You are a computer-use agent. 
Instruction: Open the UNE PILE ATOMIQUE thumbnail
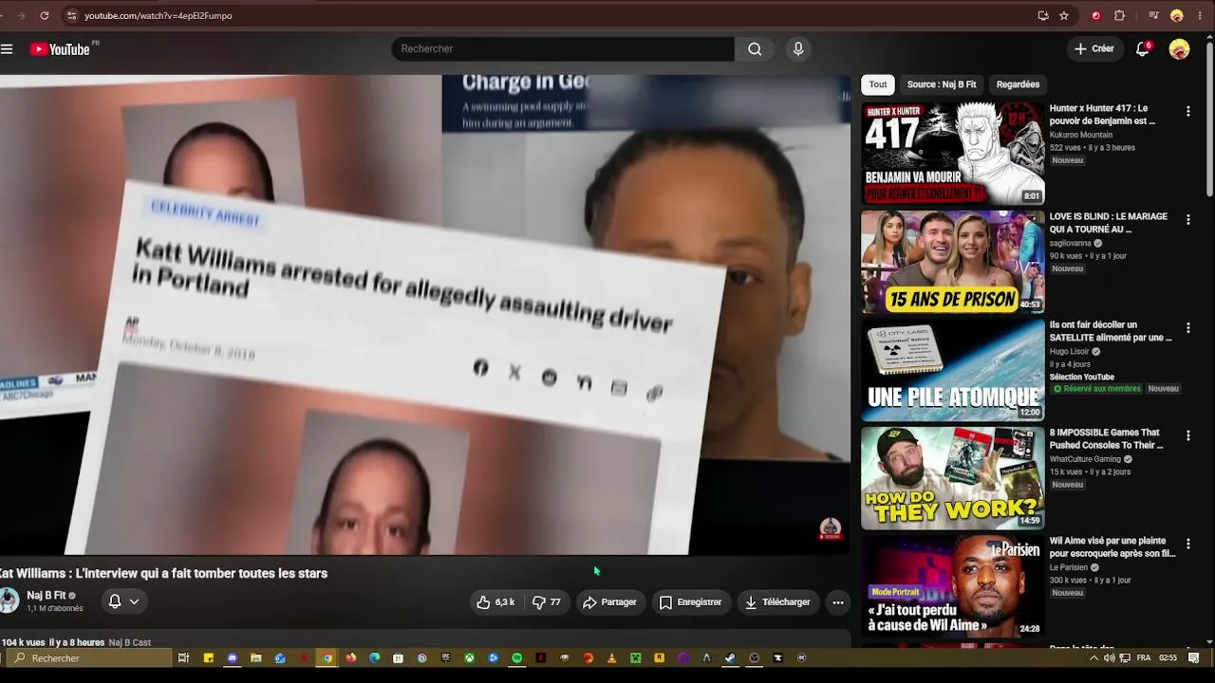[x=953, y=370]
